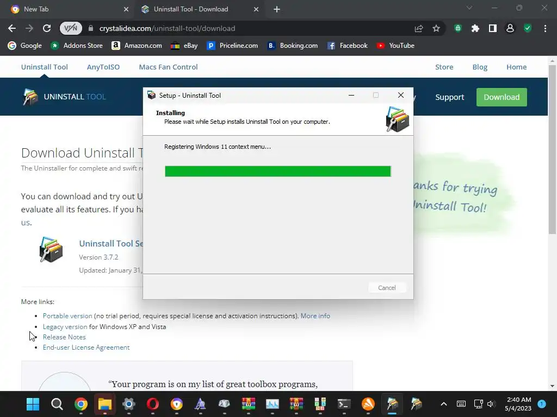Open the Priceline.com bookmark
Viewport: 557px width, 417px height.
(x=233, y=46)
